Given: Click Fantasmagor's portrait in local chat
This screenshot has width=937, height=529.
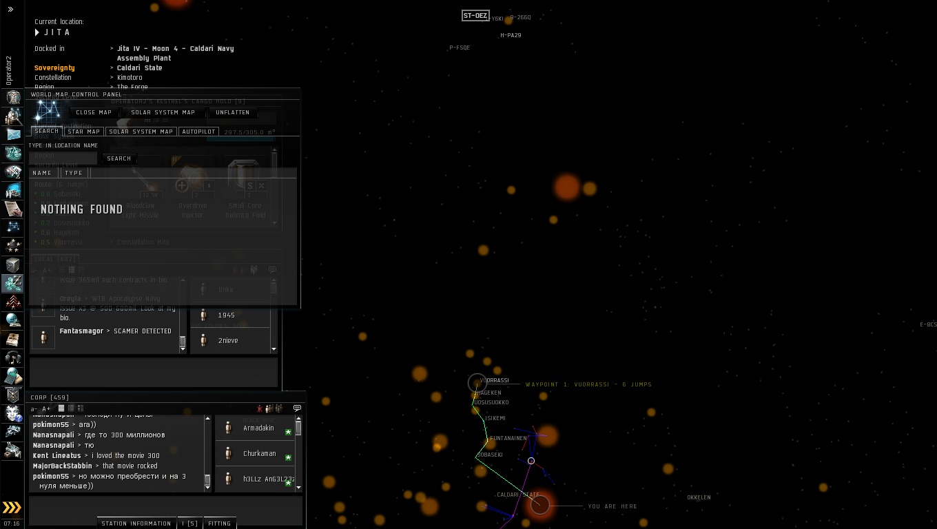Looking at the screenshot, I should coord(43,338).
